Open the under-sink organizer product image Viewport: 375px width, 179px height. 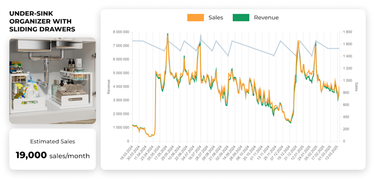point(53,80)
